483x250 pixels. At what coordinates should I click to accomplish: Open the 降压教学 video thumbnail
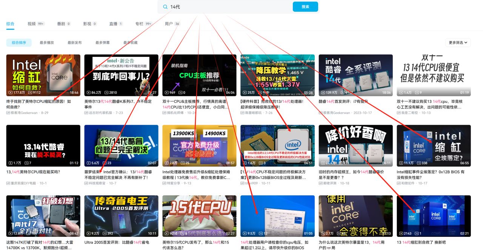click(277, 75)
